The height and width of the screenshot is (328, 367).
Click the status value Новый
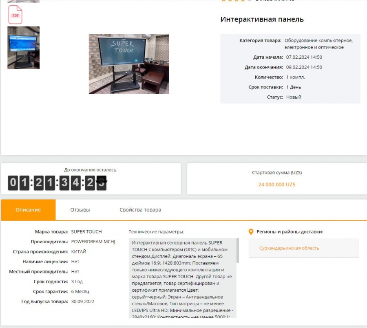pos(294,97)
